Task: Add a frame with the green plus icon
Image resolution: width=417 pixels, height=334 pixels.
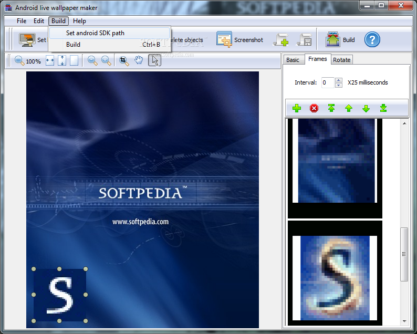Action: (297, 108)
